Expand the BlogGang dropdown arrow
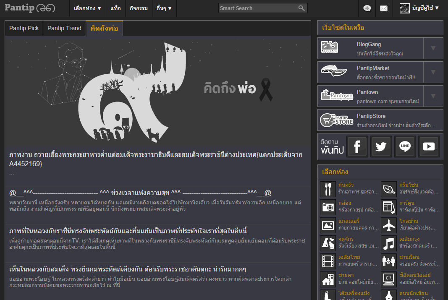The height and width of the screenshot is (300, 448). click(x=433, y=48)
